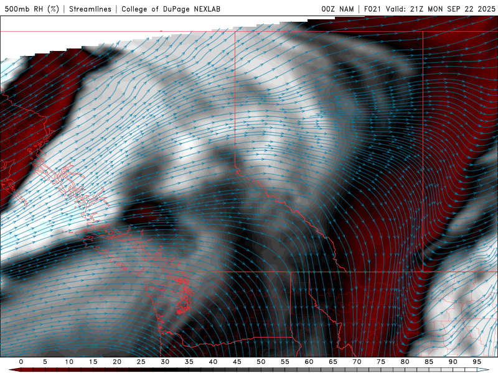Image resolution: width=498 pixels, height=373 pixels.
Task: Click the "500mb RH (%)" title label
Action: click(x=32, y=9)
